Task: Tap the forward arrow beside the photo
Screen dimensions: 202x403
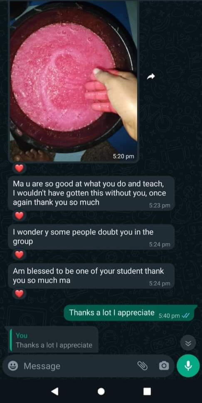Action: point(152,77)
